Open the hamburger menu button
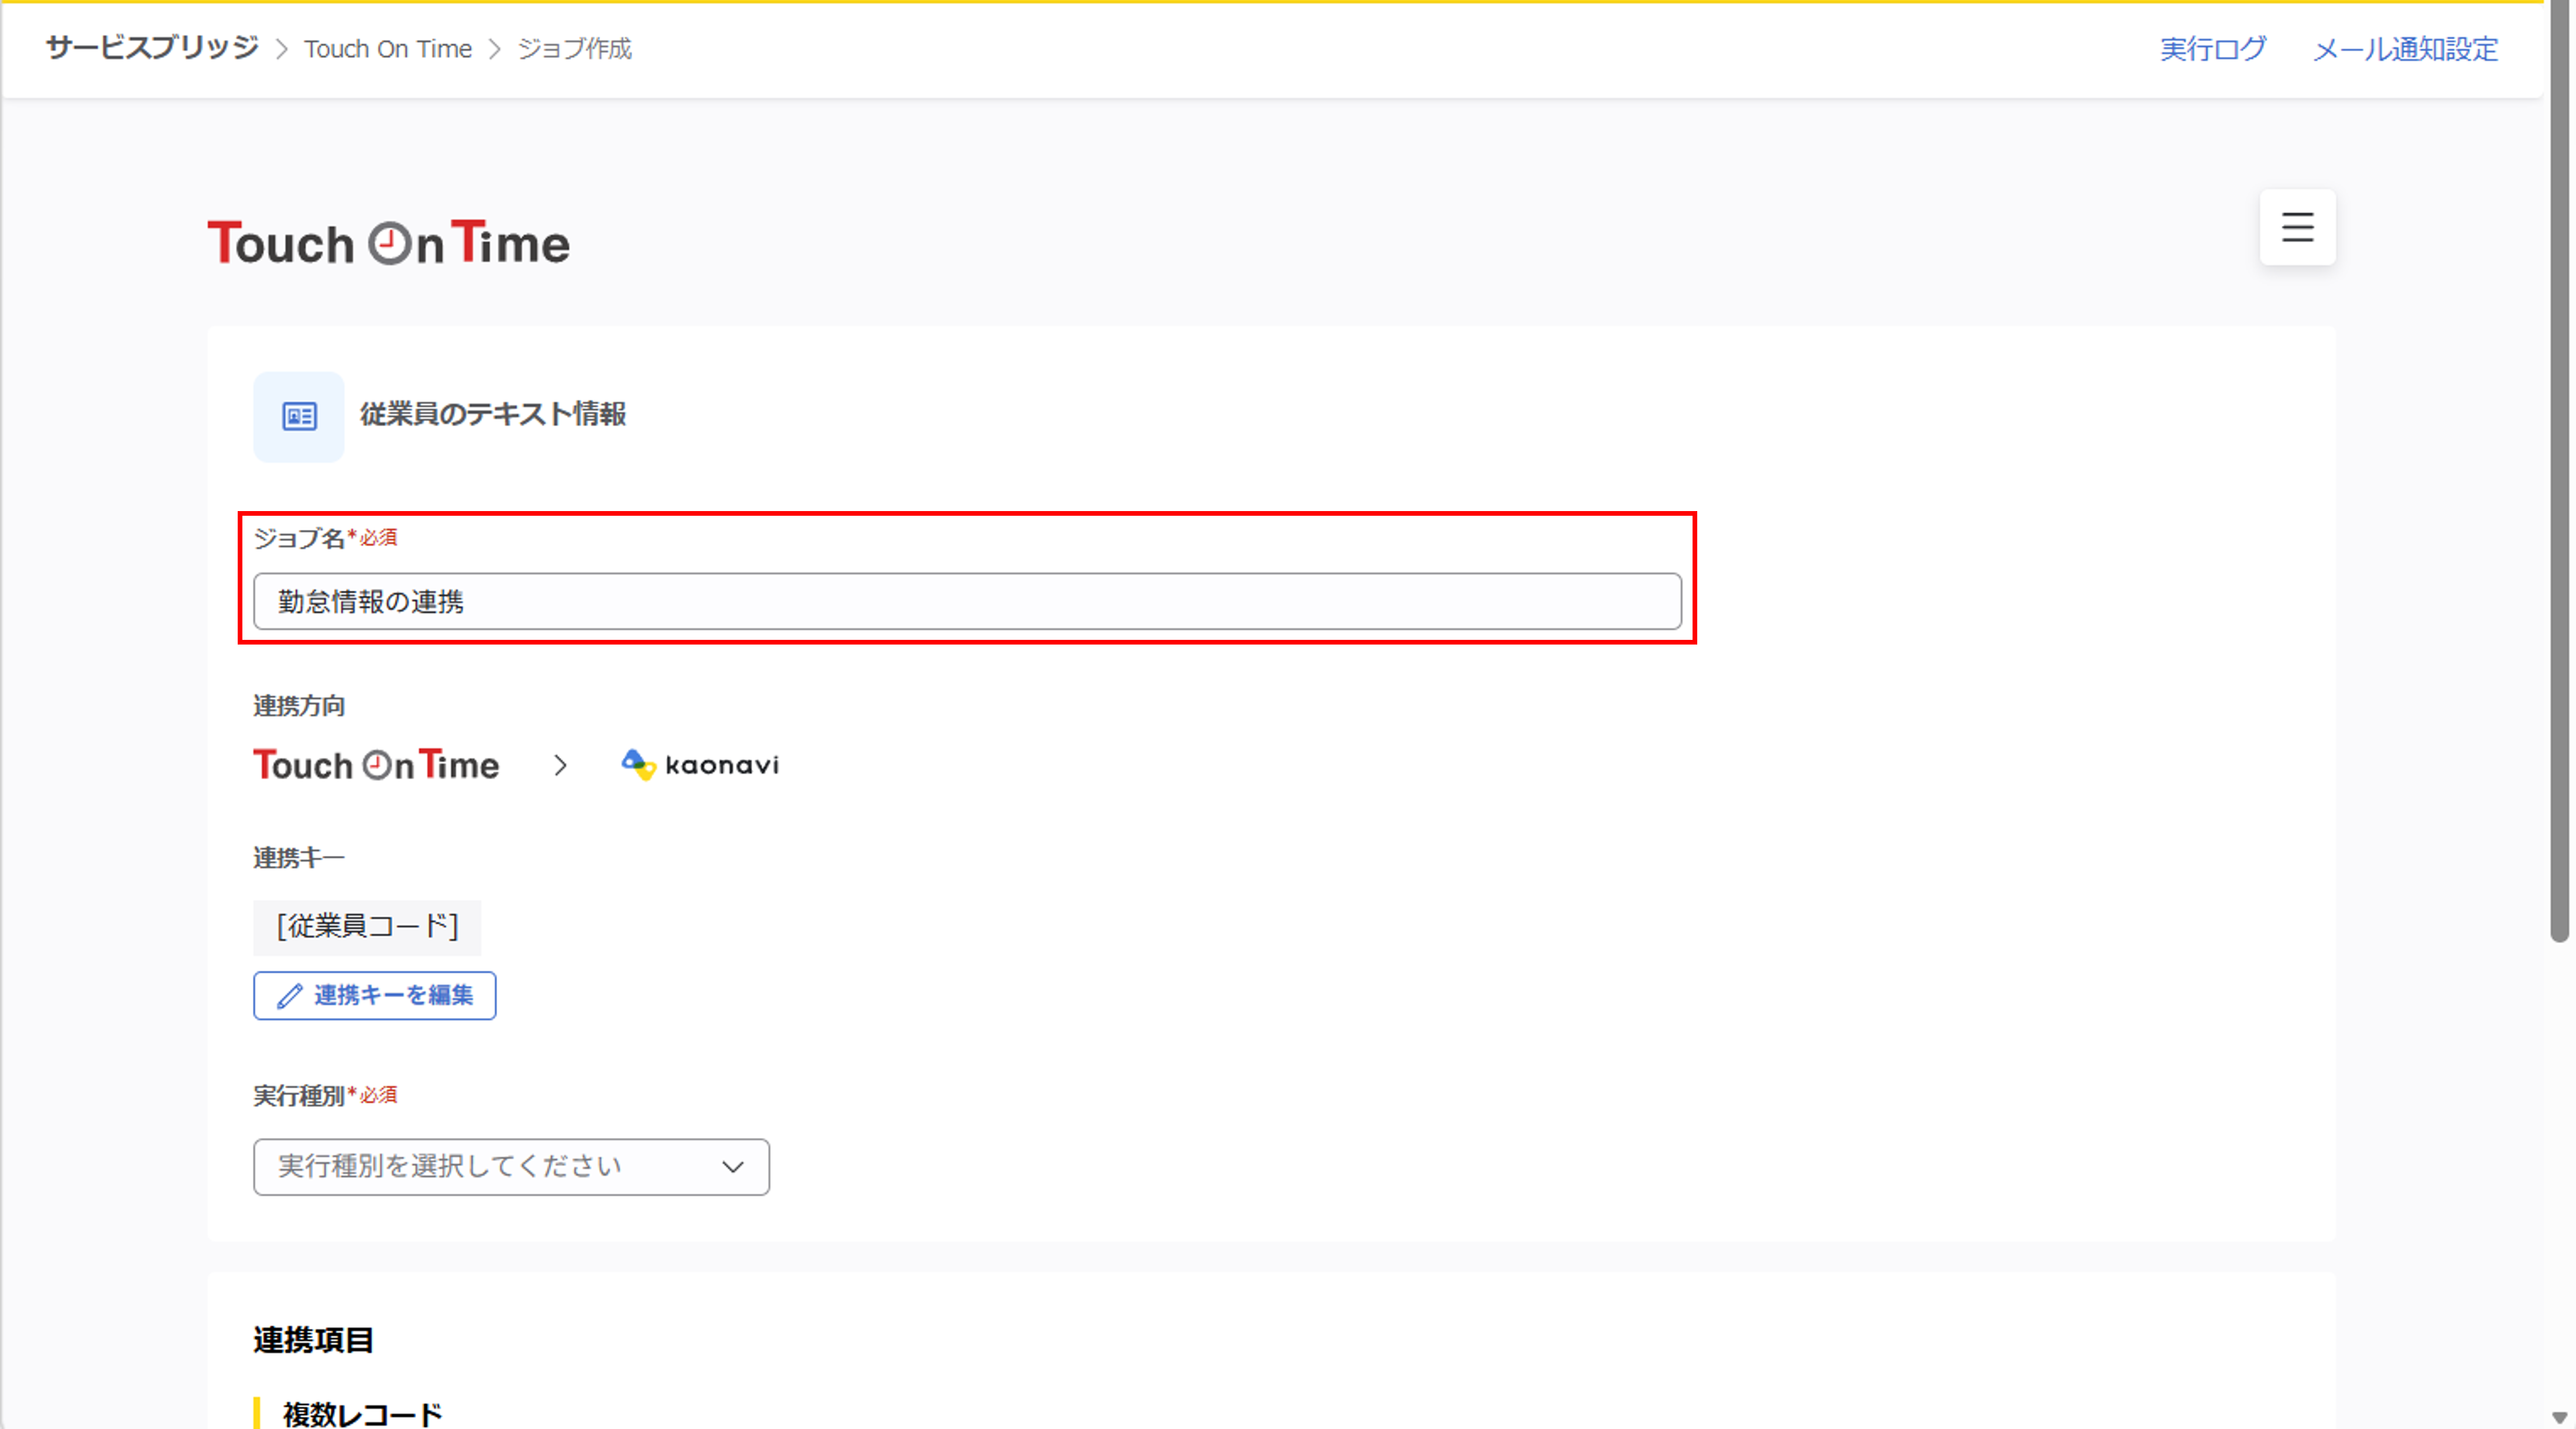Screen dimensions: 2576x1429 pos(2297,227)
